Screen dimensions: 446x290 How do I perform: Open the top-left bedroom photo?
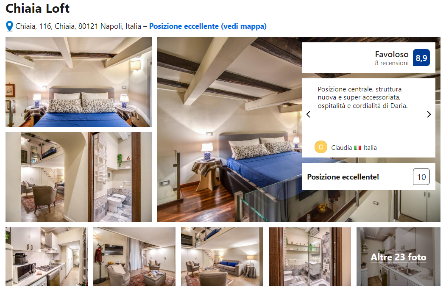click(x=78, y=82)
